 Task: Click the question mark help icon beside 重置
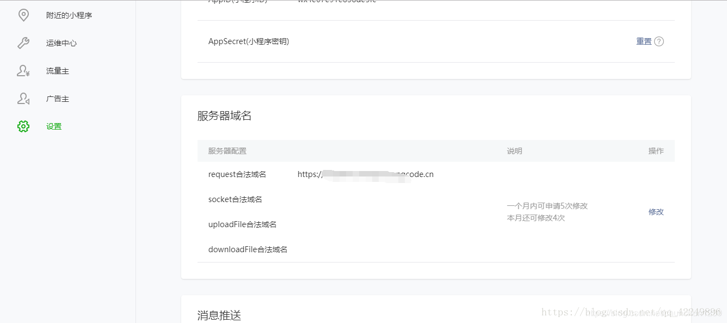coord(659,41)
